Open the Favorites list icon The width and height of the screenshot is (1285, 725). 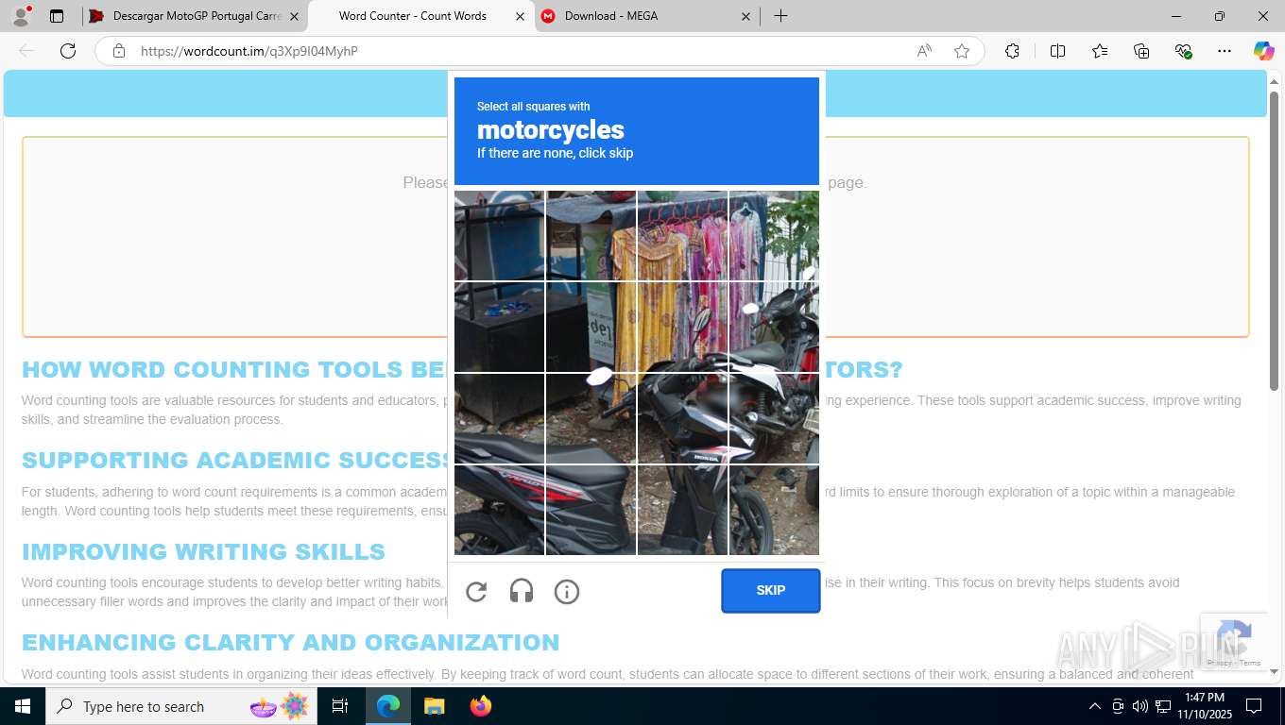pyautogui.click(x=1100, y=51)
